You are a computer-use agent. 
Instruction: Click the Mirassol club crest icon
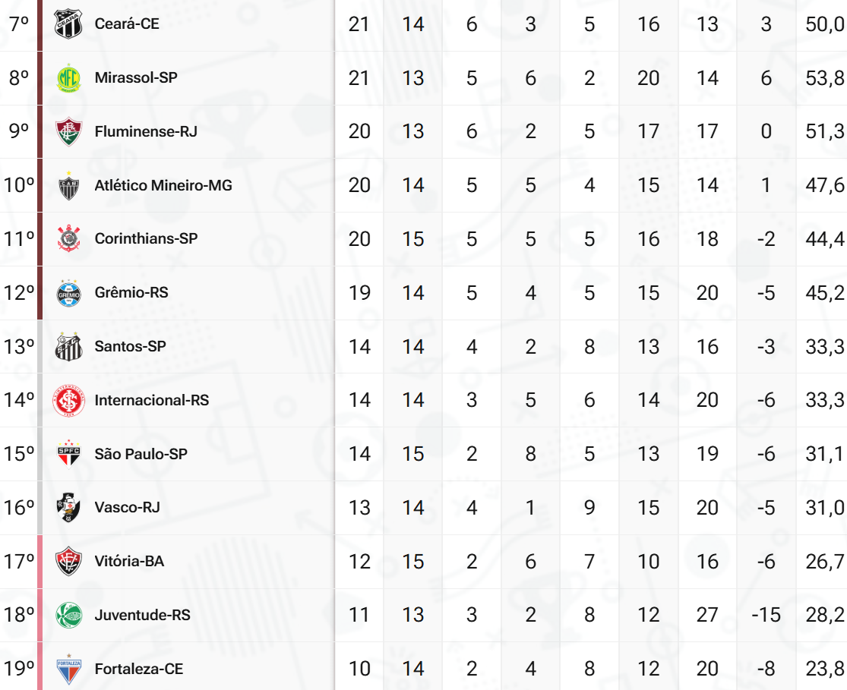[x=68, y=78]
